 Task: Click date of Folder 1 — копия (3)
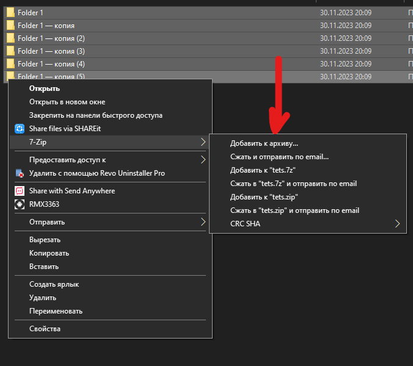(x=346, y=51)
